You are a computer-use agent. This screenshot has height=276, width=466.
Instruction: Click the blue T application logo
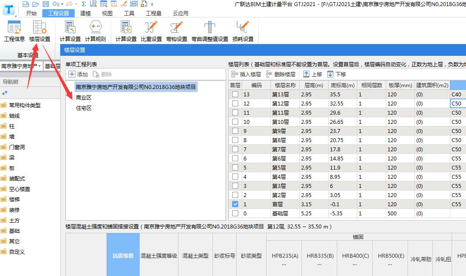pyautogui.click(x=9, y=9)
